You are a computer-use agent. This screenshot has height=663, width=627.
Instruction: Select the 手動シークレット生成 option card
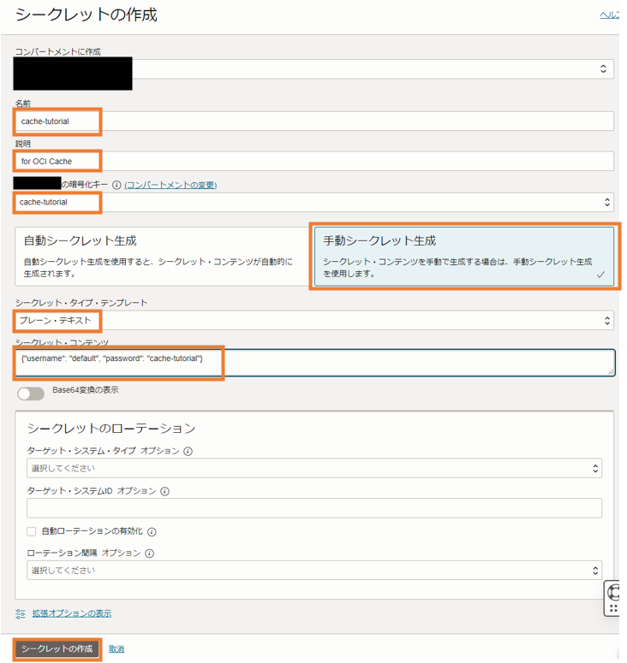tap(463, 255)
